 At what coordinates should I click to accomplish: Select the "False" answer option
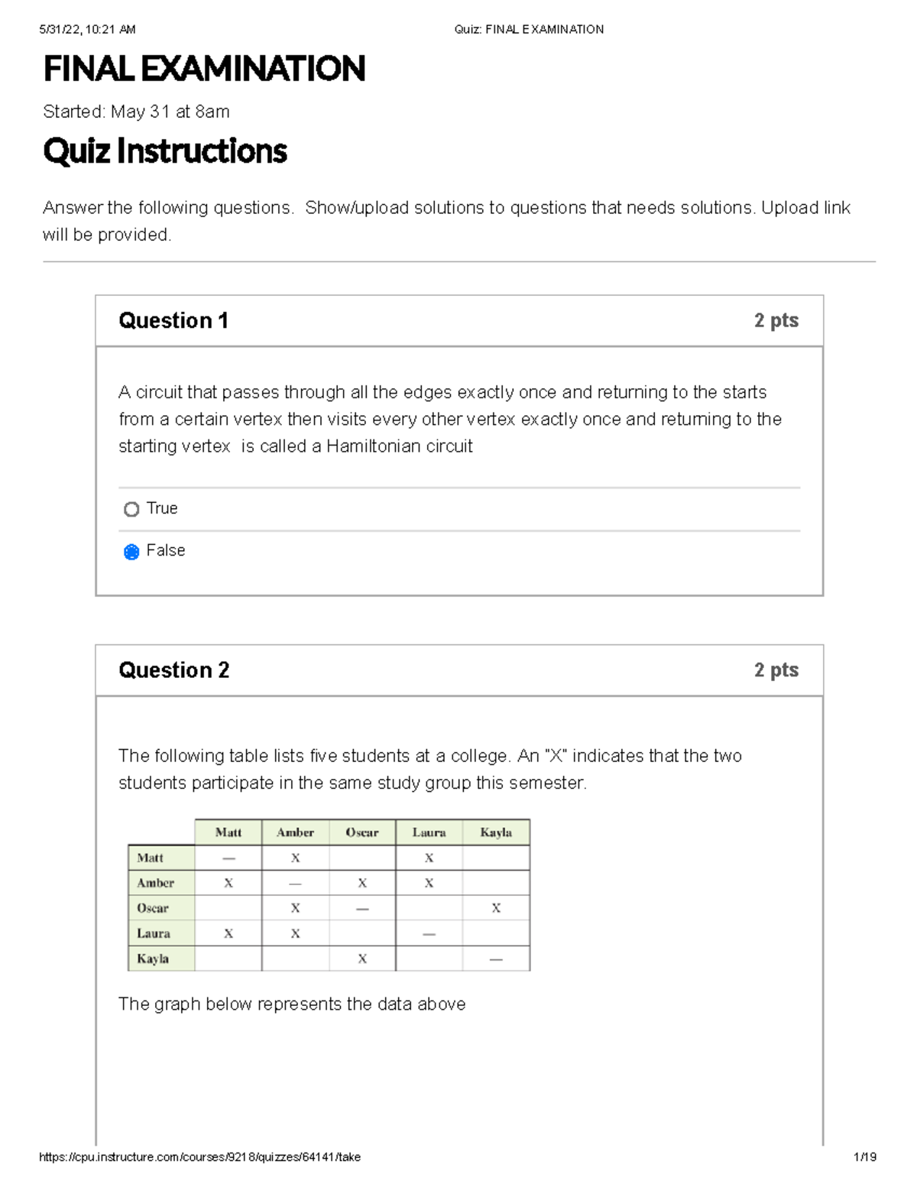166,550
